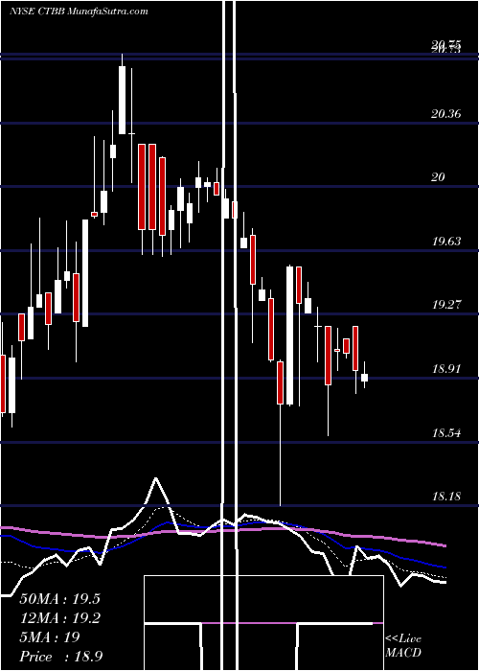479x671 pixels.
Task: Click the 18.18 price level label
Action: click(446, 496)
